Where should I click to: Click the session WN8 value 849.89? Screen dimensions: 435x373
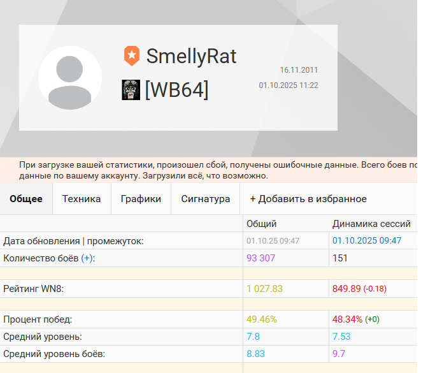(346, 289)
